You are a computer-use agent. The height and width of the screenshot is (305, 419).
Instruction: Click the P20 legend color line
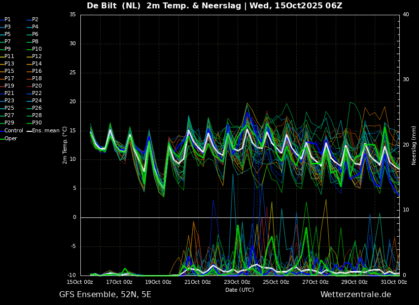[x=29, y=86]
